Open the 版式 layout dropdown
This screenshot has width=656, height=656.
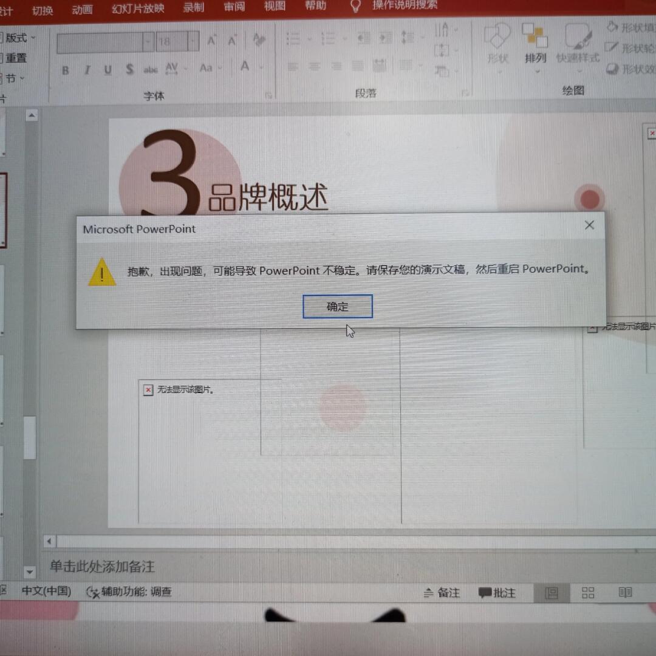pos(18,38)
